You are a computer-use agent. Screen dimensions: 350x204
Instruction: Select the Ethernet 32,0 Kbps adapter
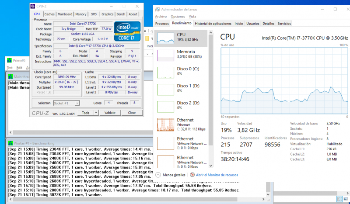181,124
